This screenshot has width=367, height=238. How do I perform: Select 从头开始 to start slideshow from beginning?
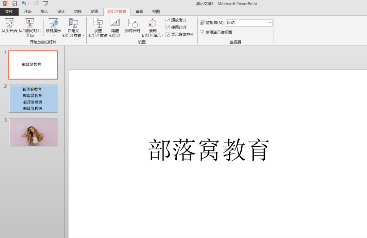tap(10, 27)
